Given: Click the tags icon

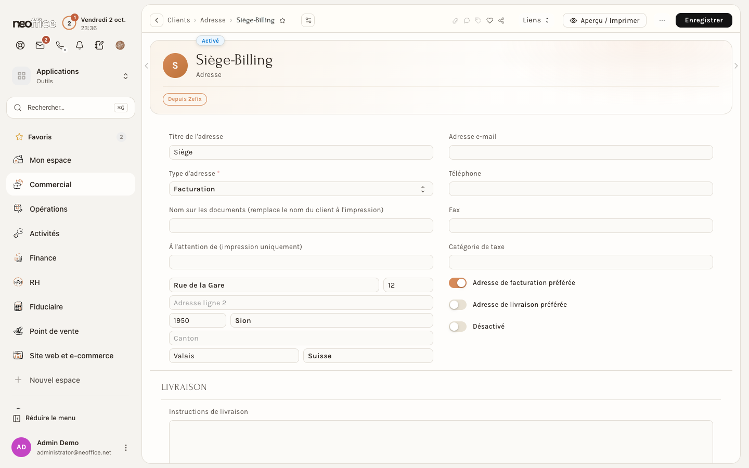Looking at the screenshot, I should pyautogui.click(x=478, y=21).
